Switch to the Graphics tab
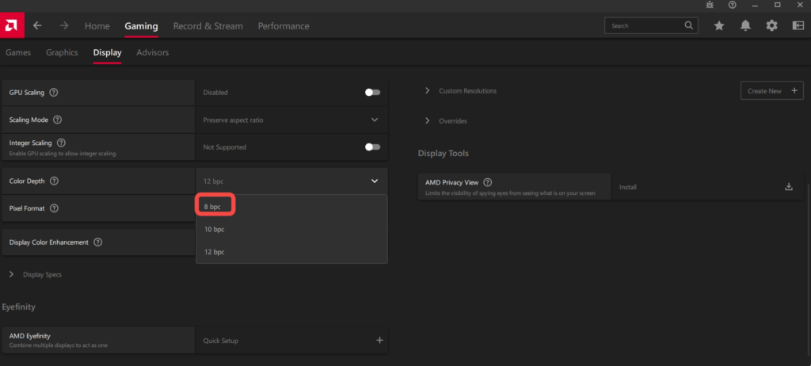 coord(62,52)
